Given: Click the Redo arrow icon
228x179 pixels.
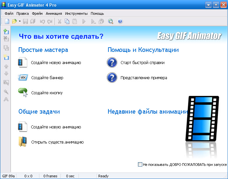Looking at the screenshot, I should click(50, 22).
